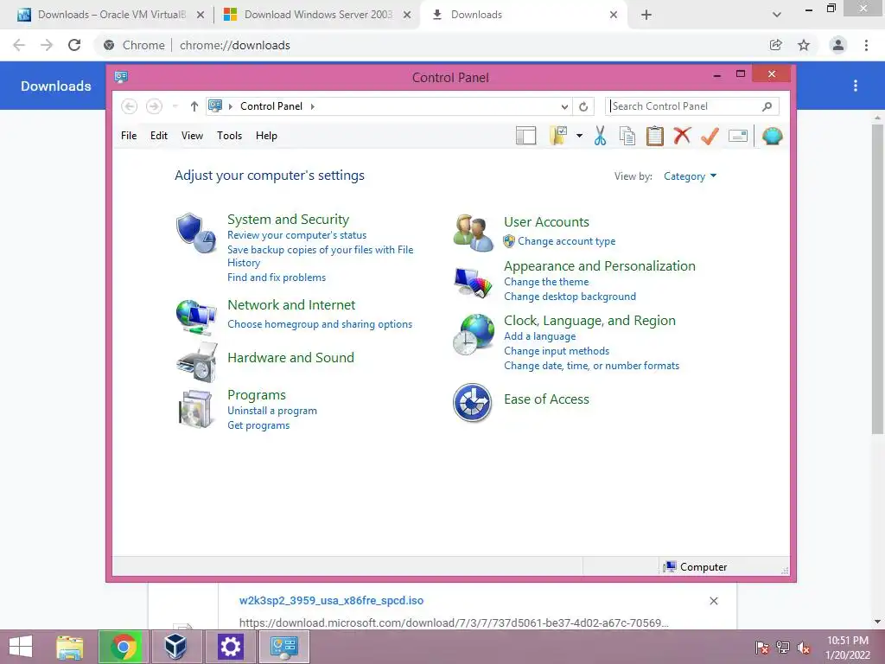The height and width of the screenshot is (664, 885).
Task: Open the View menu
Action: coord(192,136)
